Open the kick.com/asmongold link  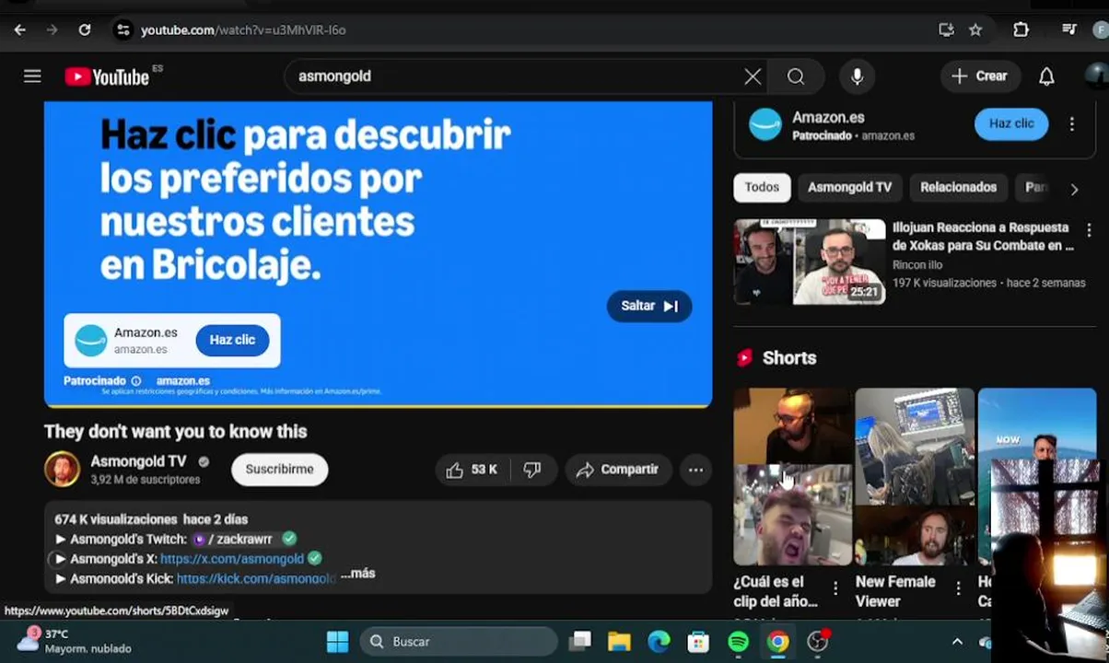click(x=256, y=578)
